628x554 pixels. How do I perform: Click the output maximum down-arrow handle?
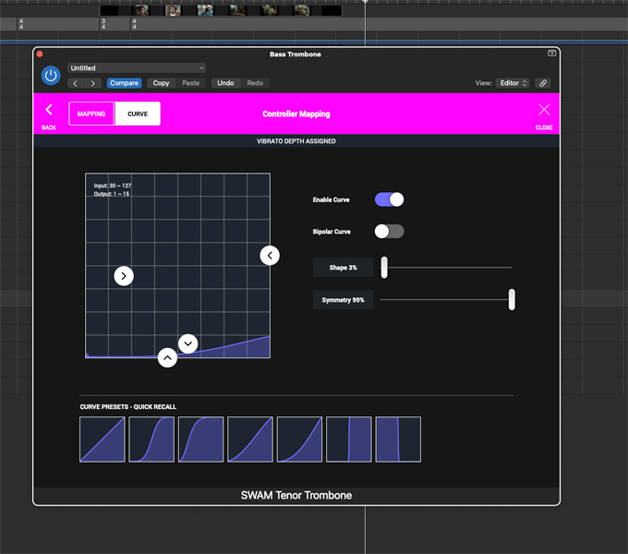click(x=188, y=343)
